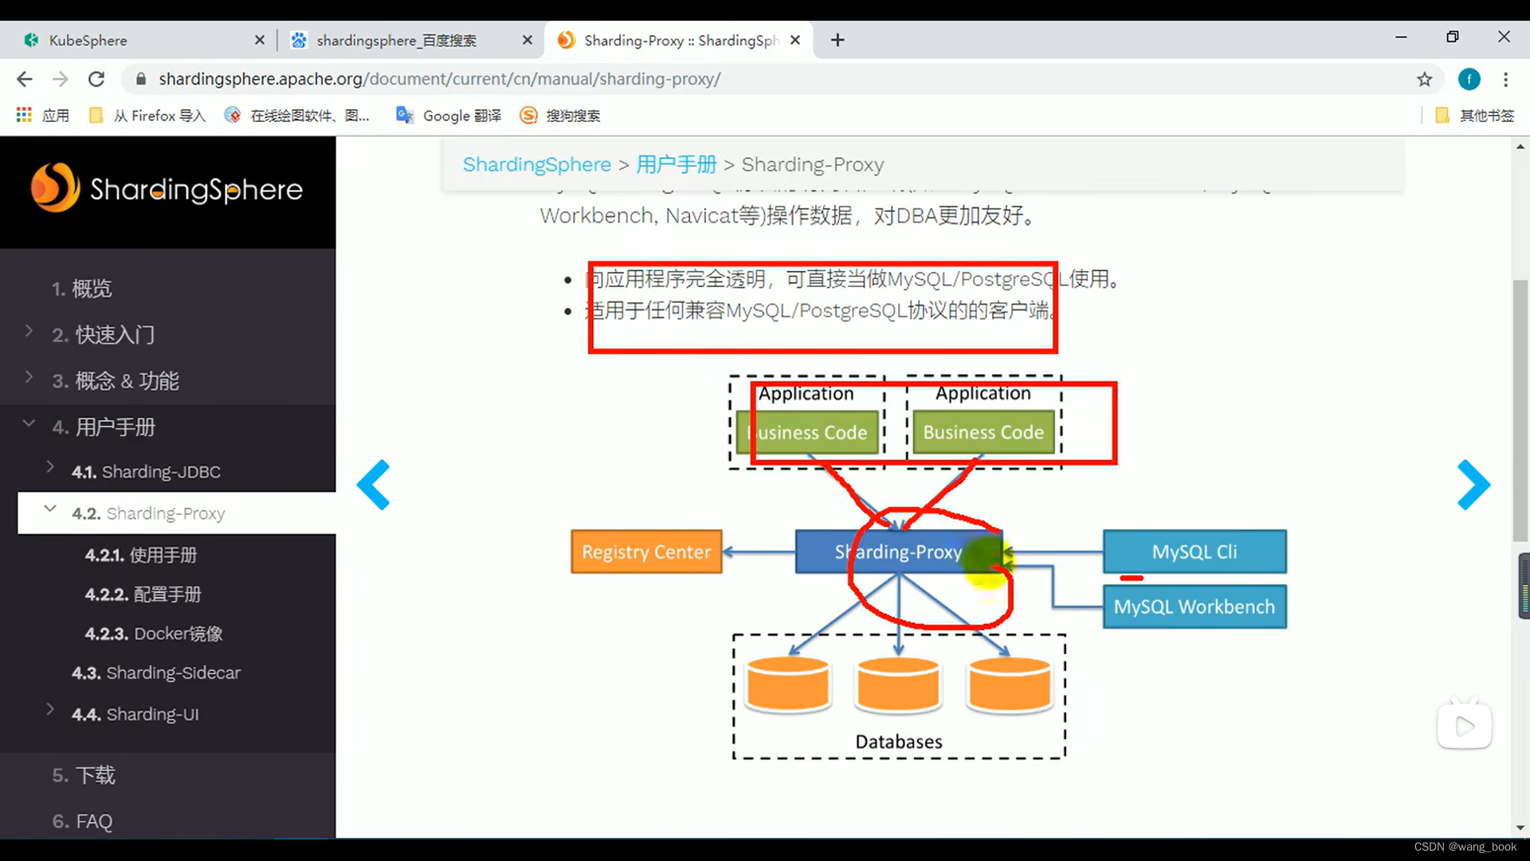This screenshot has width=1530, height=861.
Task: Click the ShardingSphere logo in sidebar
Action: tap(167, 188)
